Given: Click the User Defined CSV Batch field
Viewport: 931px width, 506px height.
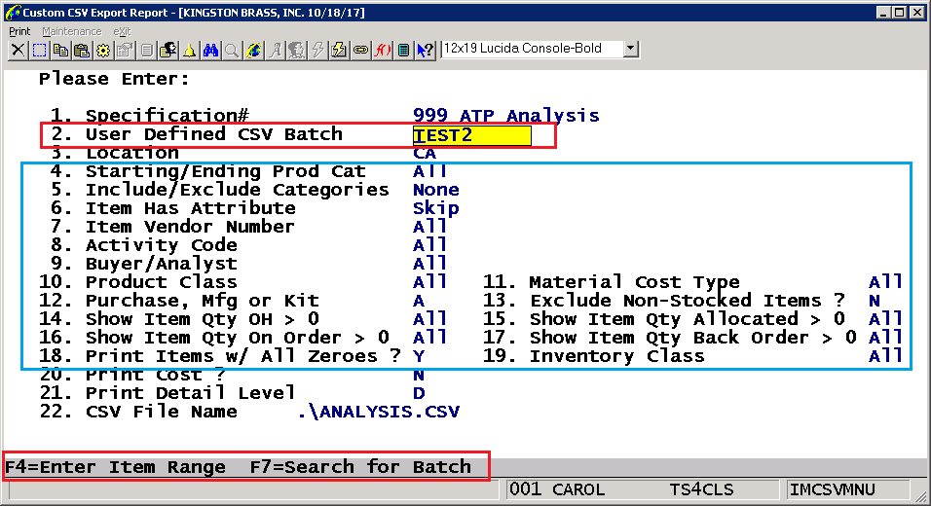Looking at the screenshot, I should (x=471, y=135).
